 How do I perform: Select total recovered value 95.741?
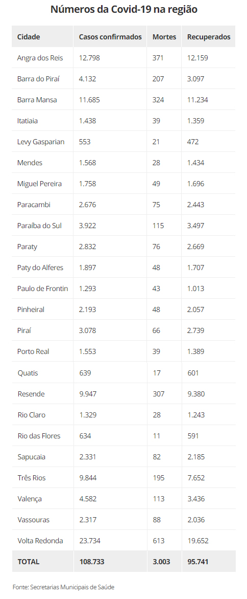[198, 562]
